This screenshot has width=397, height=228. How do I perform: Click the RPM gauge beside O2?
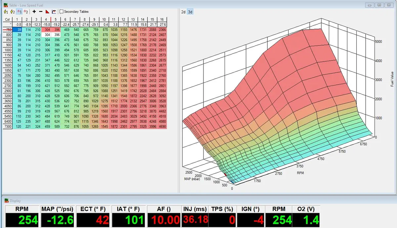[x=279, y=216]
